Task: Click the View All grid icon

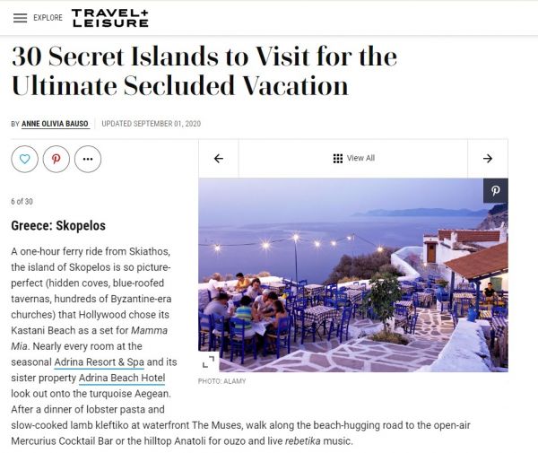Action: [338, 159]
